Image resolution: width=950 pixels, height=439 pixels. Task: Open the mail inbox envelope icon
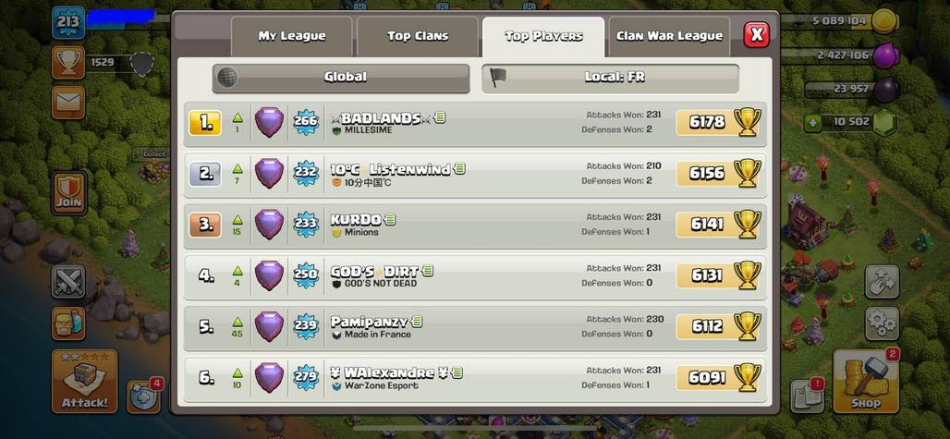coord(68,103)
